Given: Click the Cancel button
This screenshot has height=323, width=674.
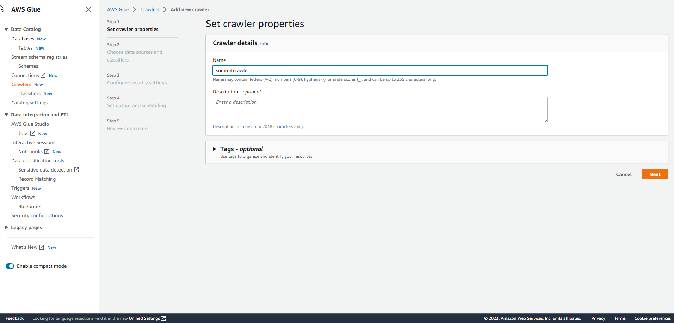Looking at the screenshot, I should point(624,174).
